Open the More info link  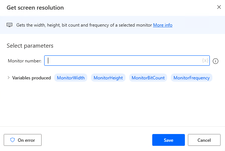[x=163, y=25]
